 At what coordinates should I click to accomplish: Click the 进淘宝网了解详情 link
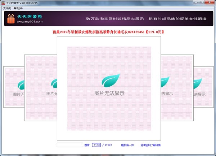[150, 145]
